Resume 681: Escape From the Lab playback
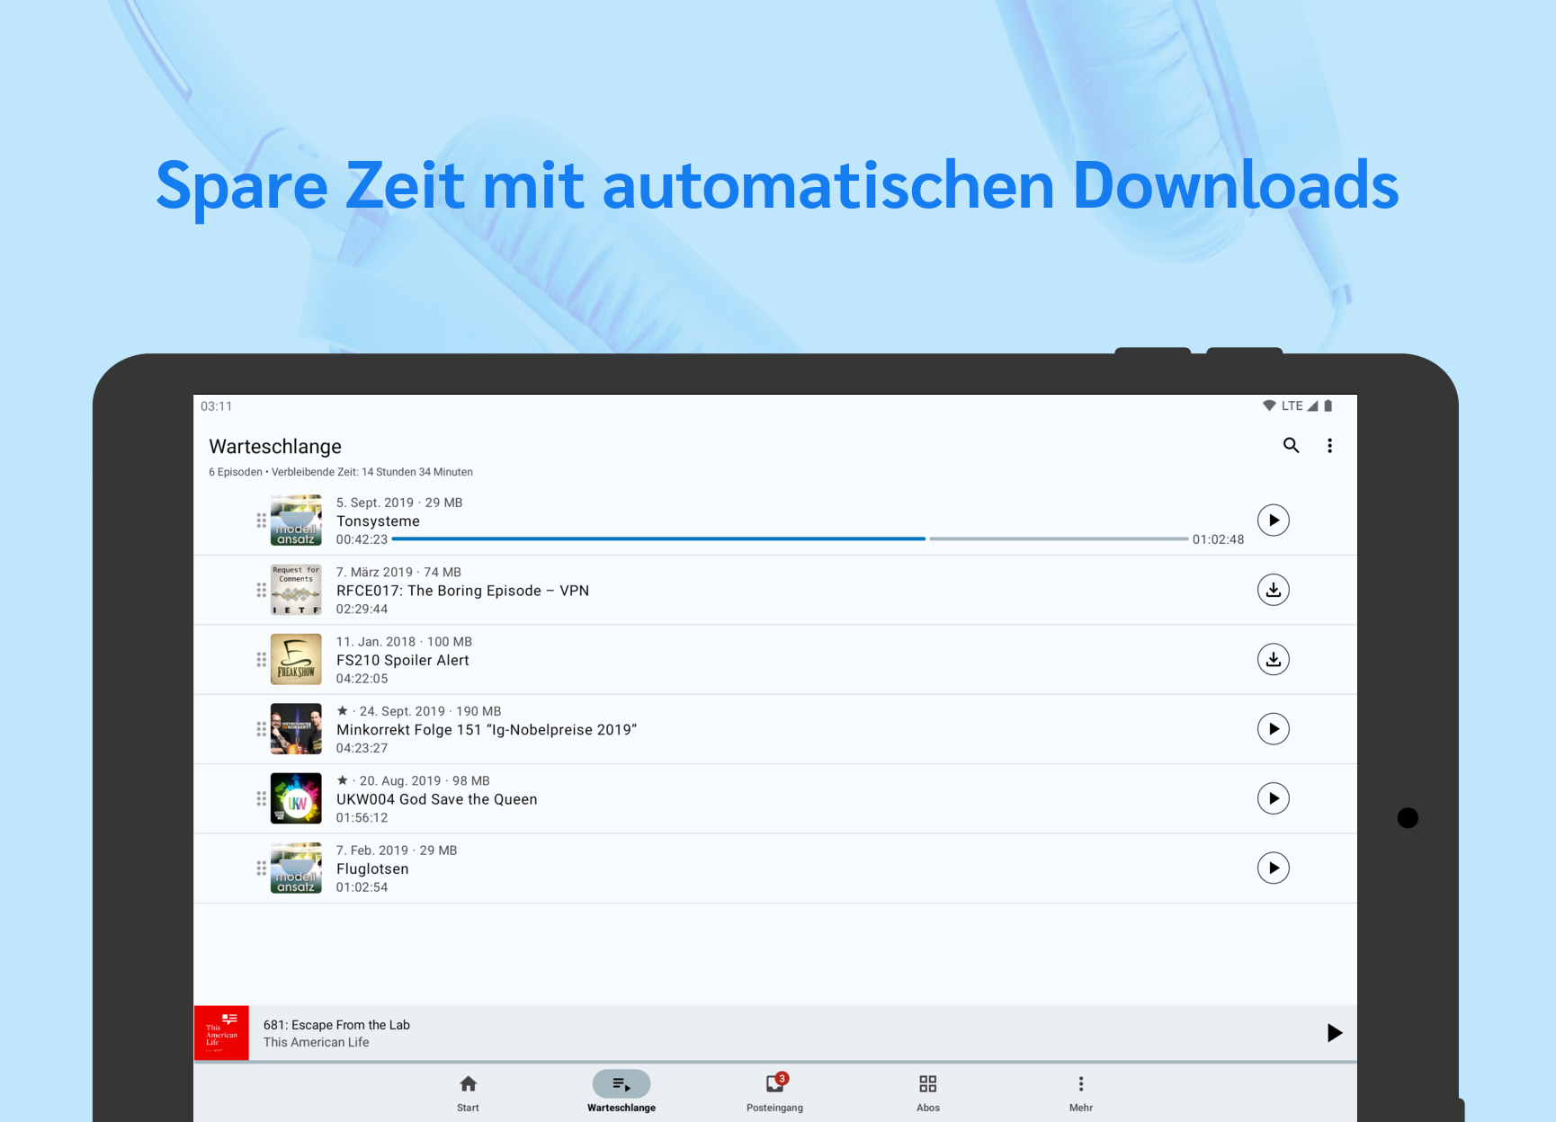This screenshot has width=1556, height=1122. (1334, 1033)
